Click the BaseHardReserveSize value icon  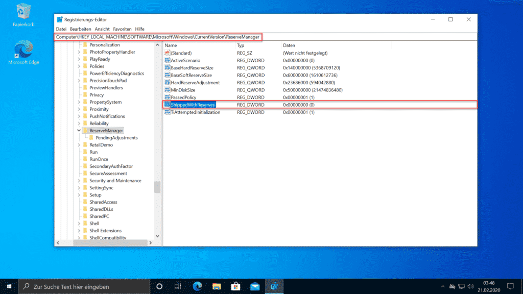(167, 68)
